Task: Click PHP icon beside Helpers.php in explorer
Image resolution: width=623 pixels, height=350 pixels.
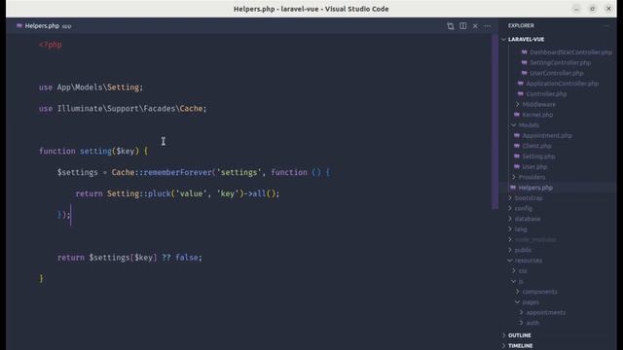Action: click(x=513, y=188)
